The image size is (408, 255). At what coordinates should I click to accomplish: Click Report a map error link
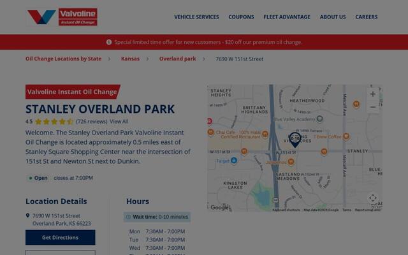coord(367,210)
